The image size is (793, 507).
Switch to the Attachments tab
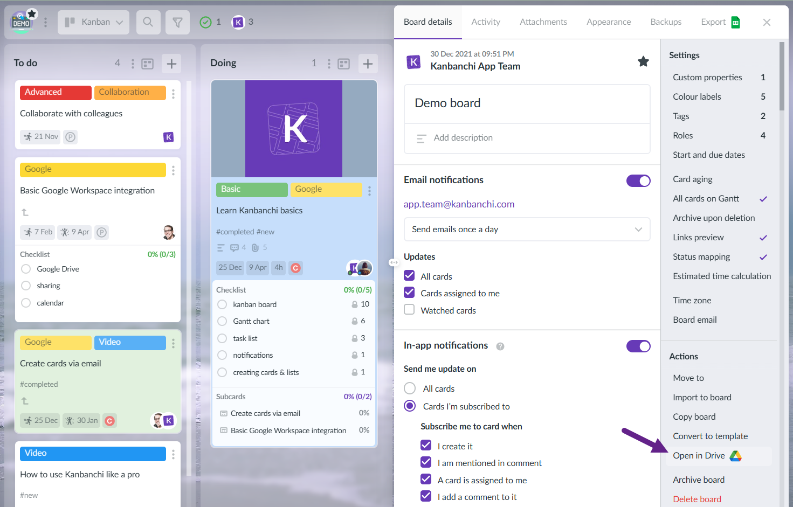(x=543, y=22)
